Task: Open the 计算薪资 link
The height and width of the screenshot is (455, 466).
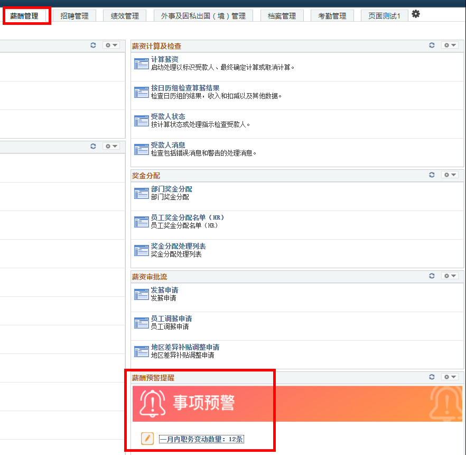Action: pyautogui.click(x=165, y=59)
